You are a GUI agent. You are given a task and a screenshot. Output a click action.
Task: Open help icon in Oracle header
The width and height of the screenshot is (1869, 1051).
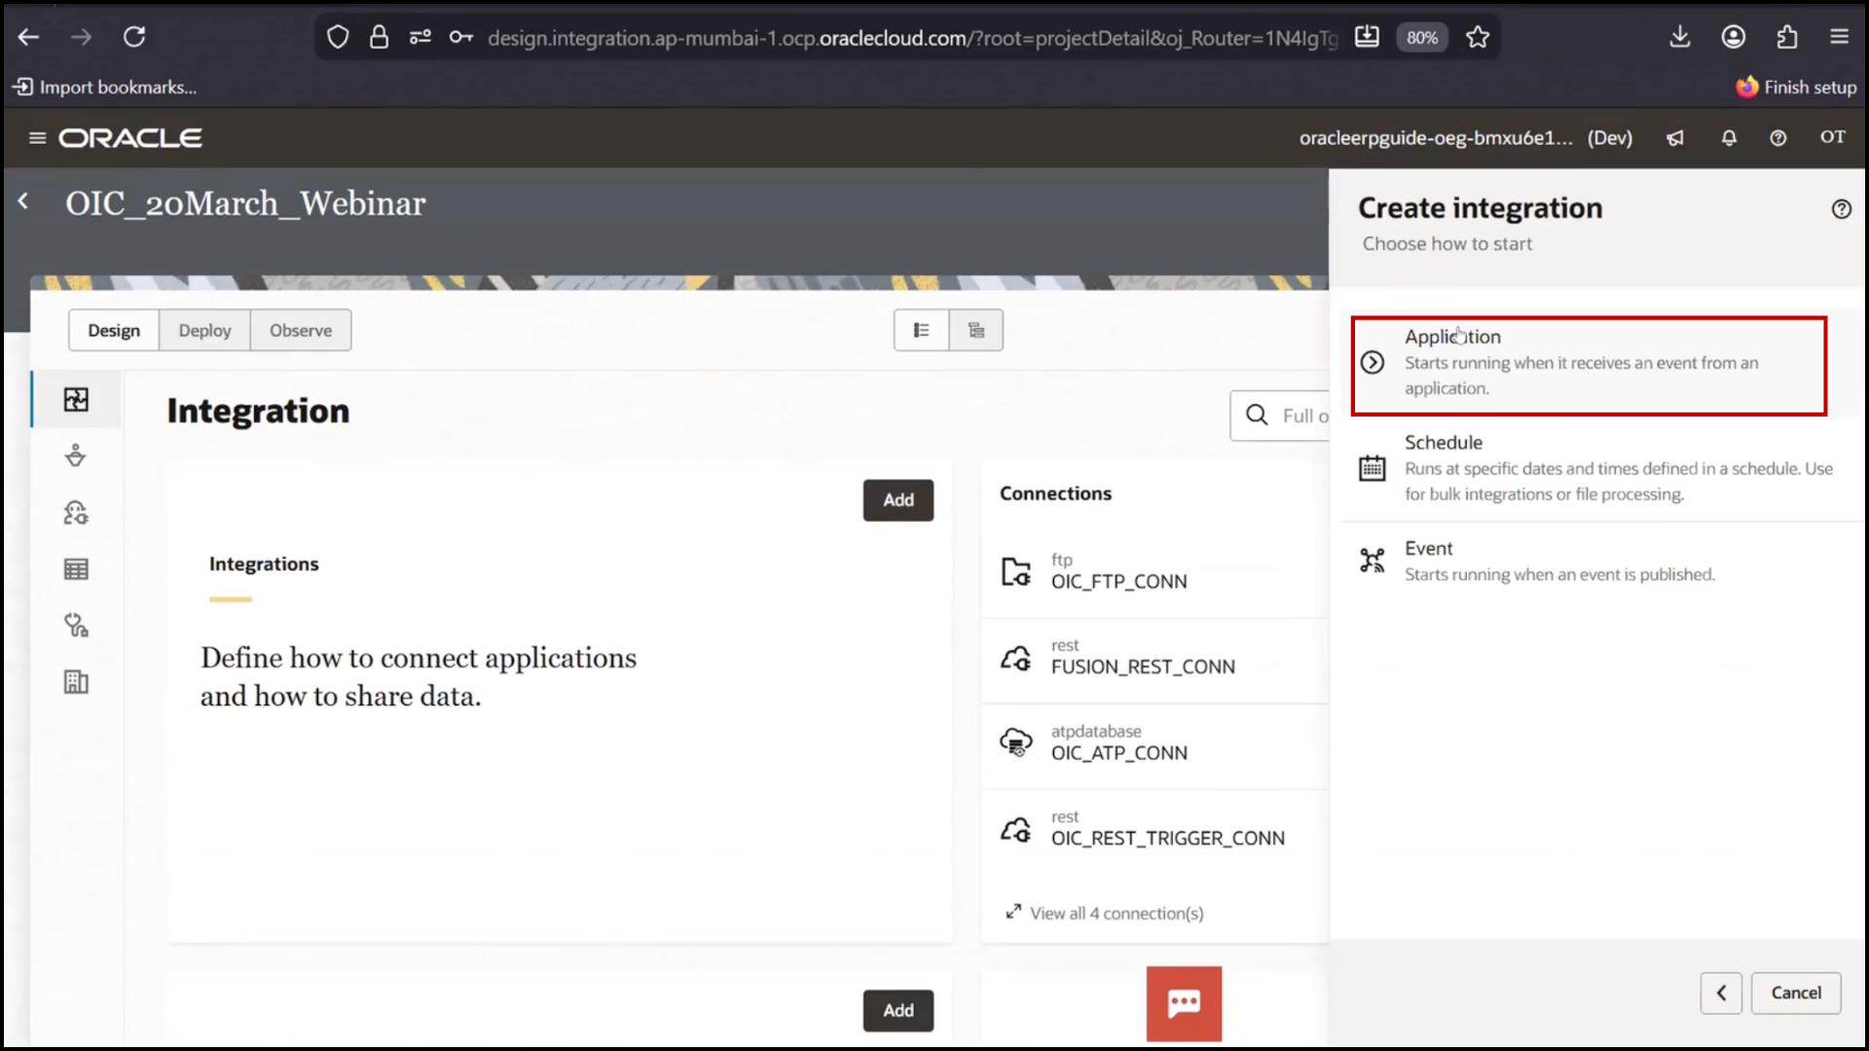click(x=1778, y=138)
